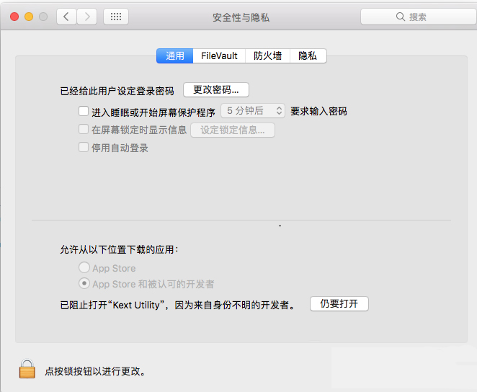The height and width of the screenshot is (392, 477).
Task: Click the search magnifier icon
Action: pyautogui.click(x=401, y=17)
